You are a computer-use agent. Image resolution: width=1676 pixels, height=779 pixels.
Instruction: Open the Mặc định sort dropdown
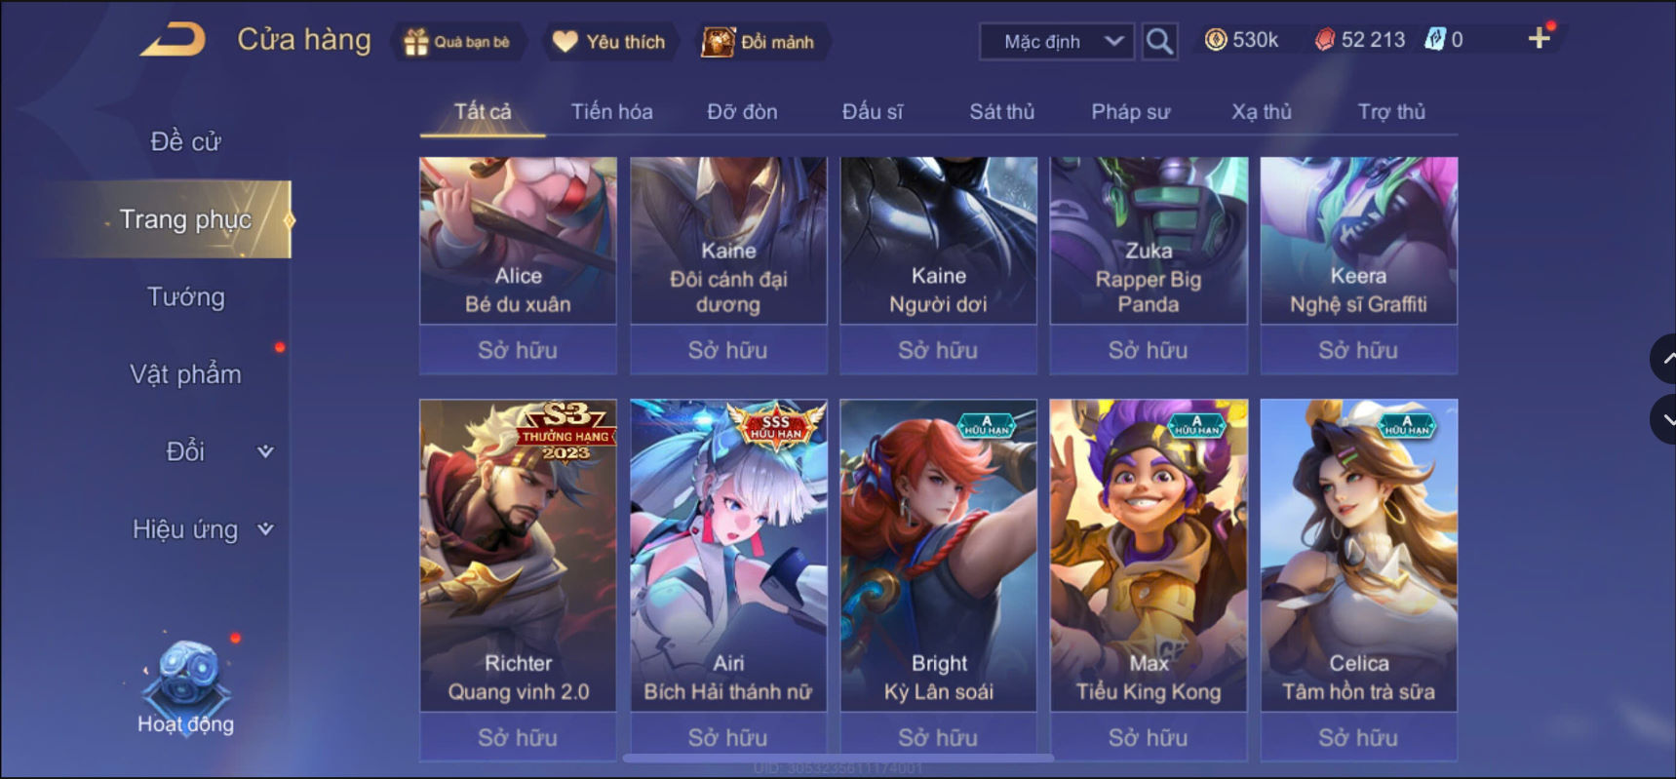pos(1057,41)
